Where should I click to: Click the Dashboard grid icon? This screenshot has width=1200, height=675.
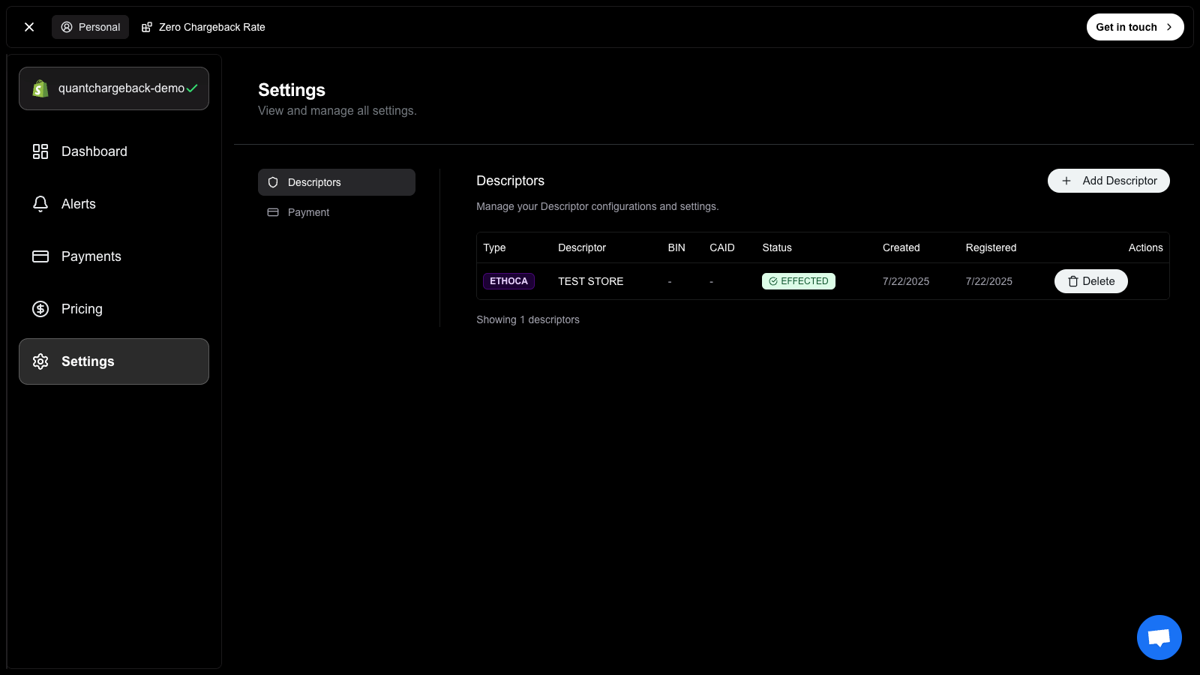40,151
